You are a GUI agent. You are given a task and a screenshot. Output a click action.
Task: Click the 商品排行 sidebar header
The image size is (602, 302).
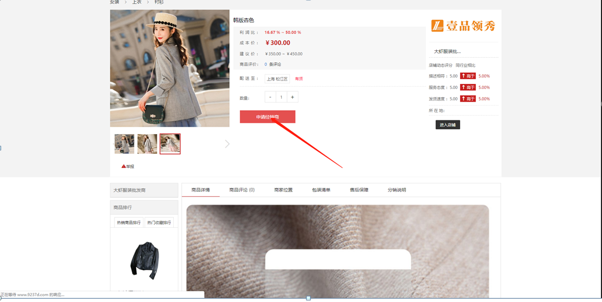[144, 207]
